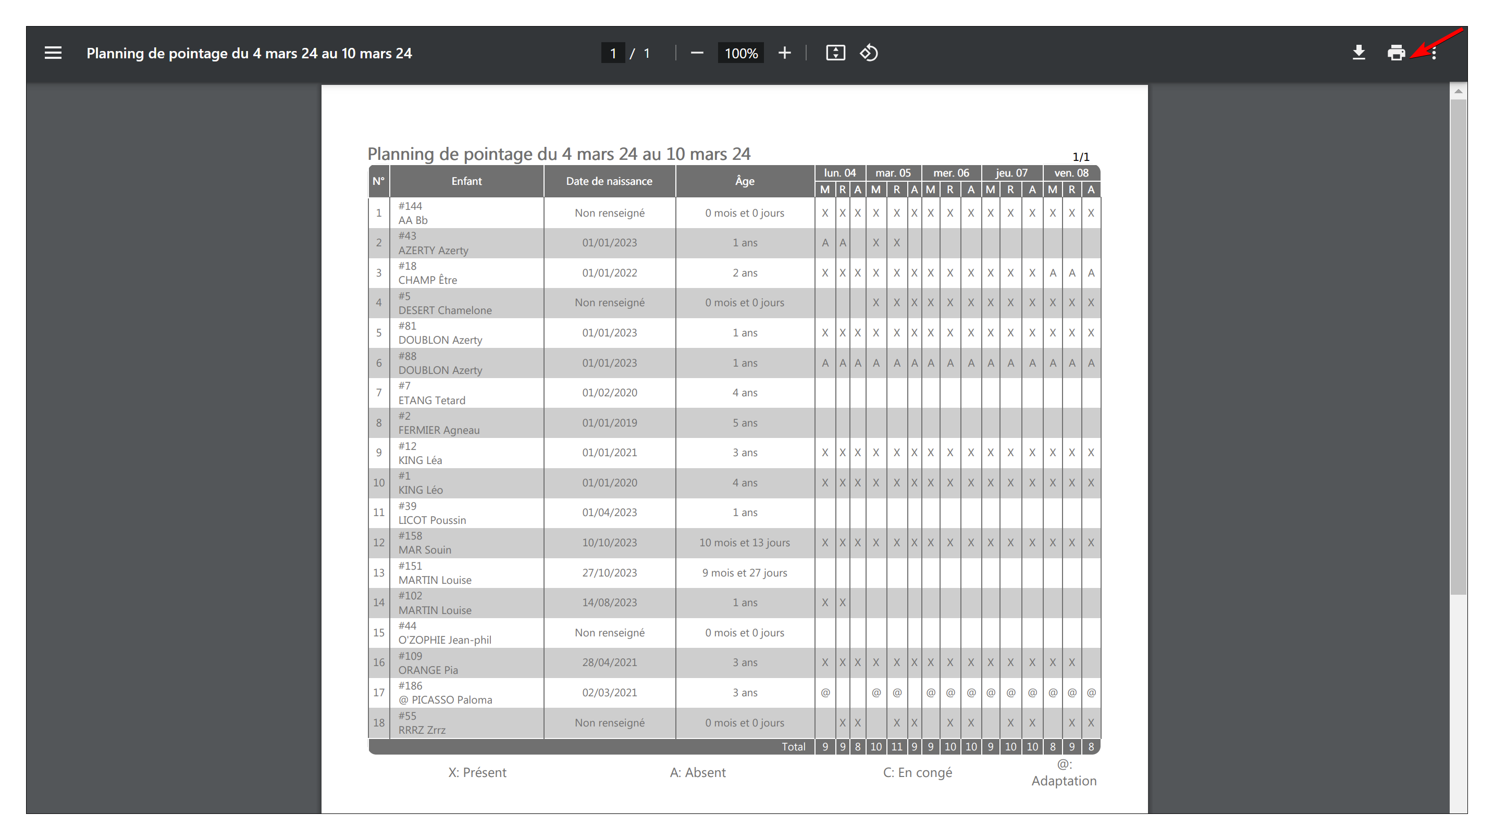Viewport: 1494px width, 840px height.
Task: Select 'DOUBLON Azerty' with number #88
Action: tap(440, 370)
